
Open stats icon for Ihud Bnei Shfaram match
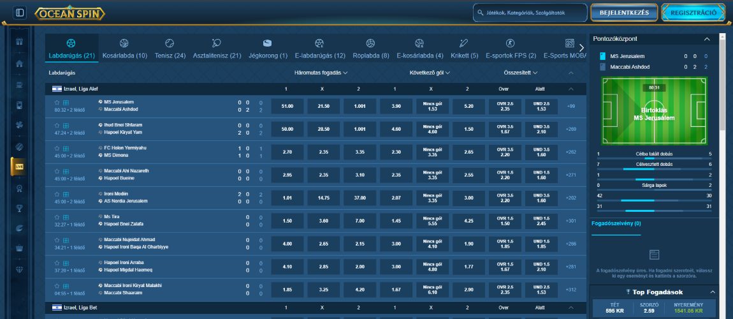66,125
